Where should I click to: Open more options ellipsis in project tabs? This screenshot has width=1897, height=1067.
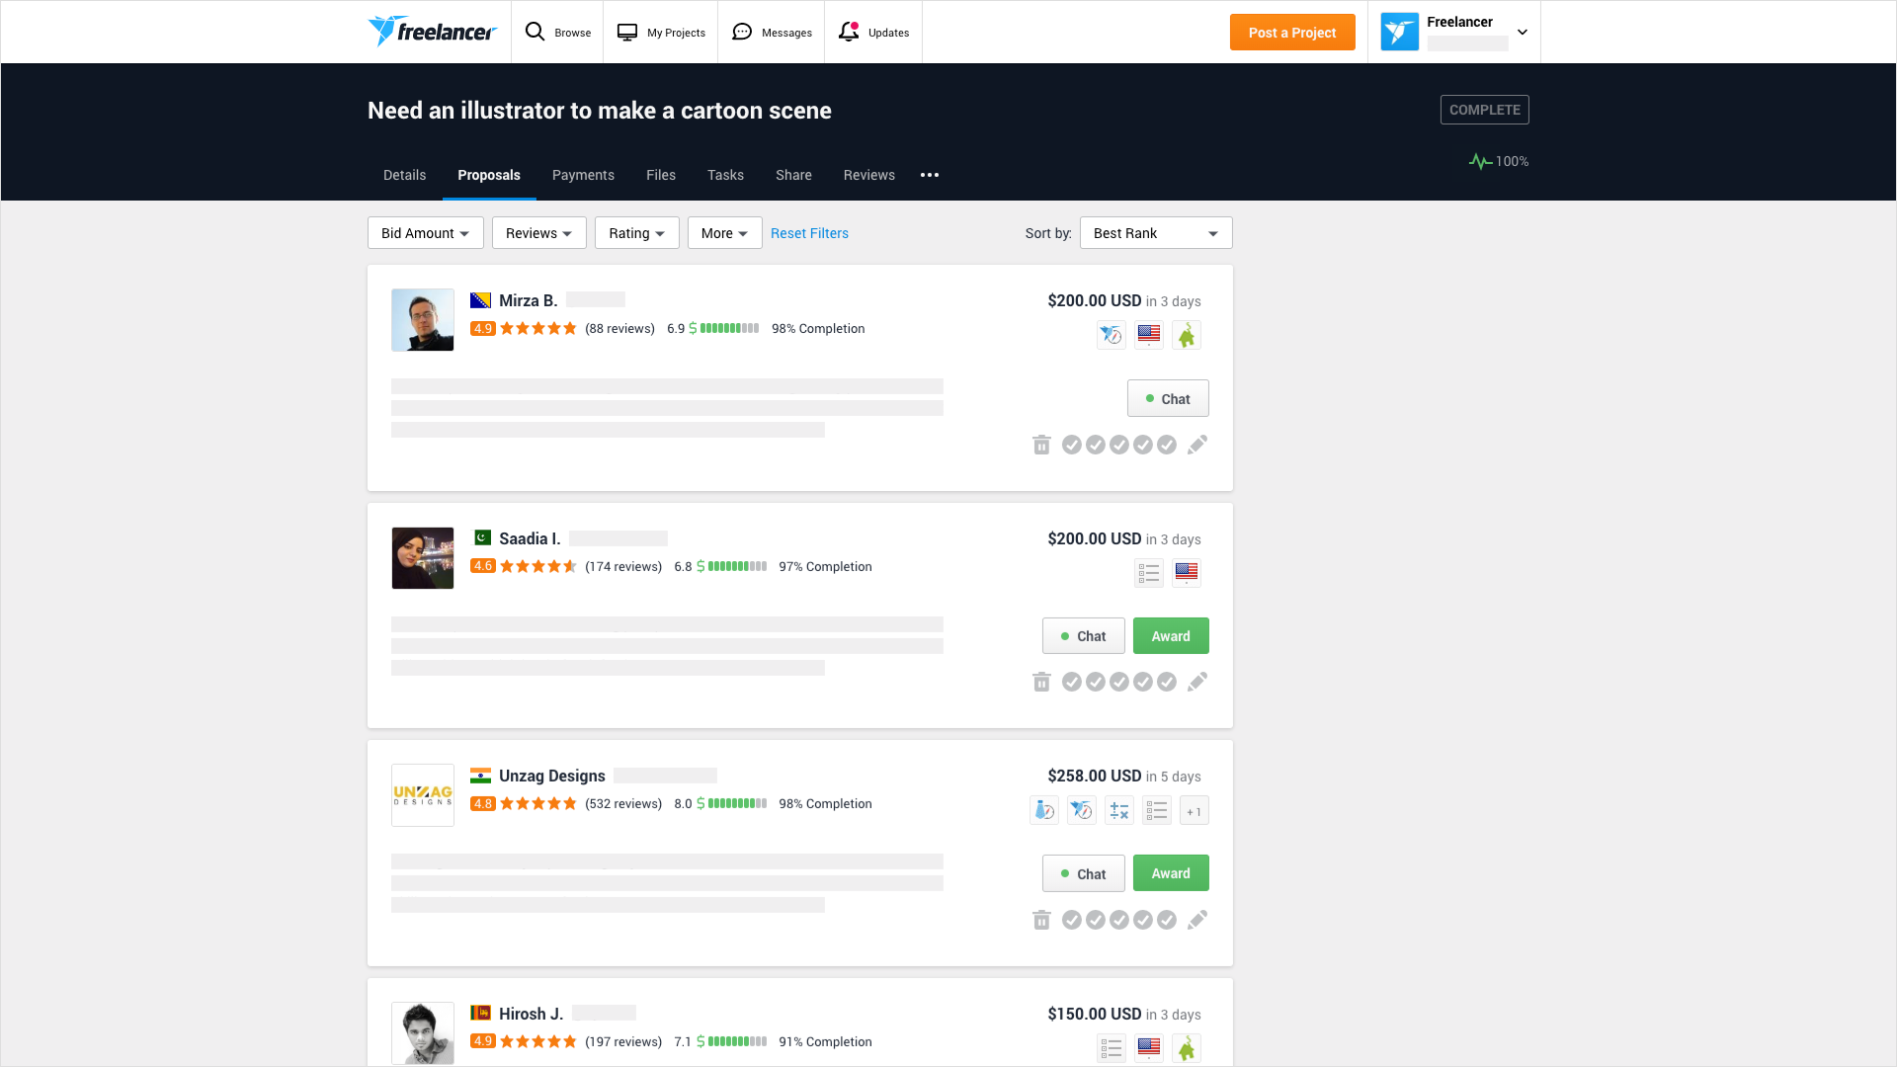[x=930, y=175]
